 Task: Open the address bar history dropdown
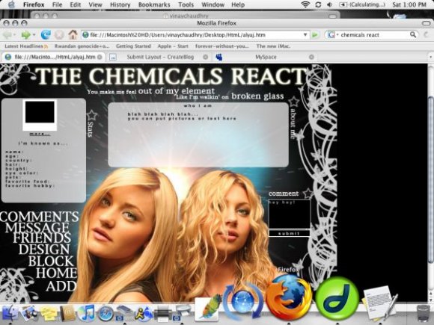[x=305, y=35]
